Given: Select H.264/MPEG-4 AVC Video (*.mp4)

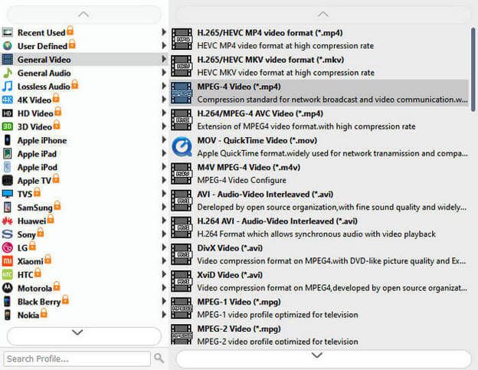Looking at the screenshot, I should coord(319,120).
